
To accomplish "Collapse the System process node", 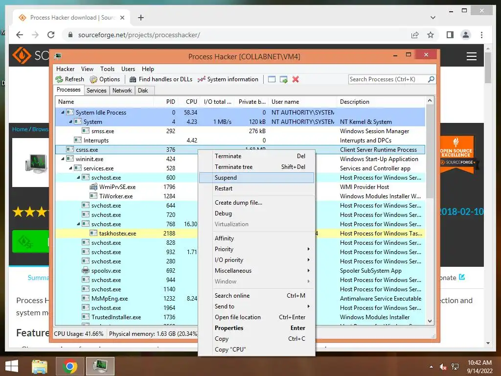I will [x=70, y=121].
